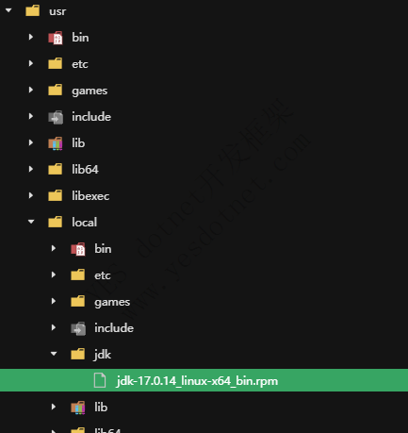Click the include shortcut icon inside local
This screenshot has height=433, width=408.
pos(78,328)
